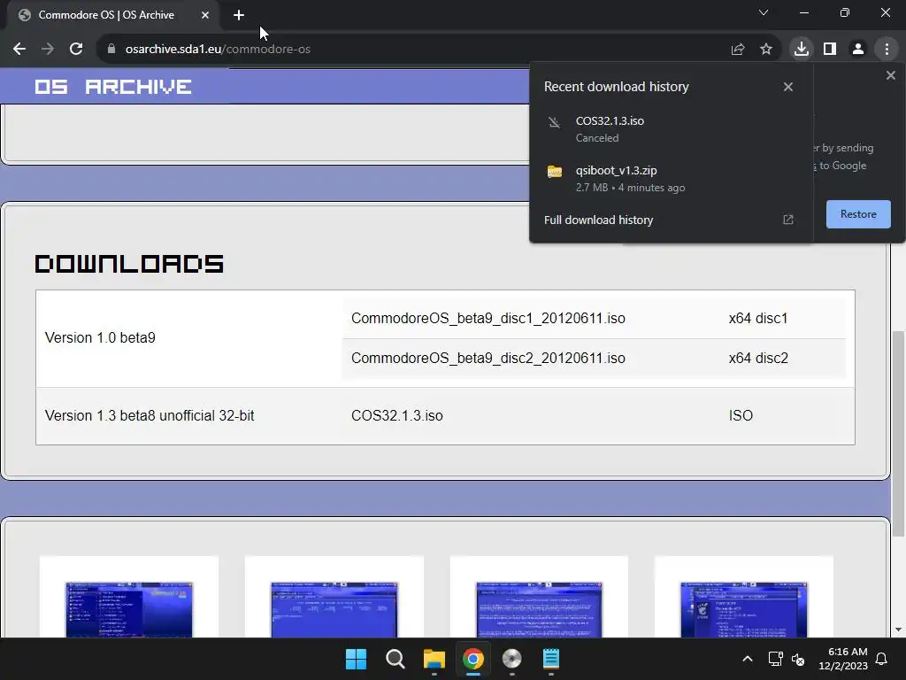This screenshot has width=906, height=680.
Task: Click the scrollbar down arrow
Action: (898, 630)
